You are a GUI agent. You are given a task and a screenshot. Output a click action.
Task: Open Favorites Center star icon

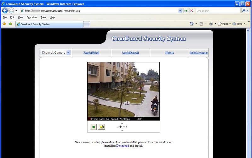[x=4, y=24]
